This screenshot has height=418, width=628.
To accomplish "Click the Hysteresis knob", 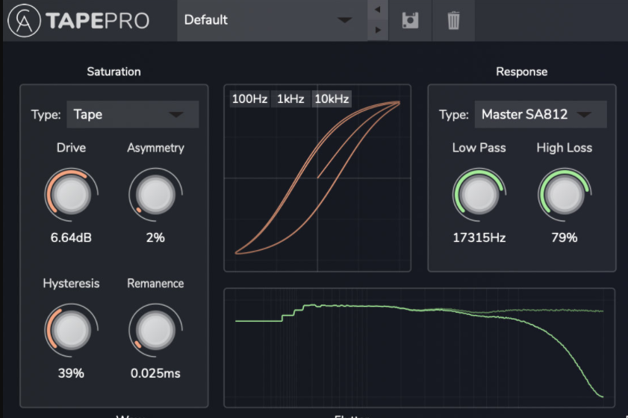I will 71,331.
